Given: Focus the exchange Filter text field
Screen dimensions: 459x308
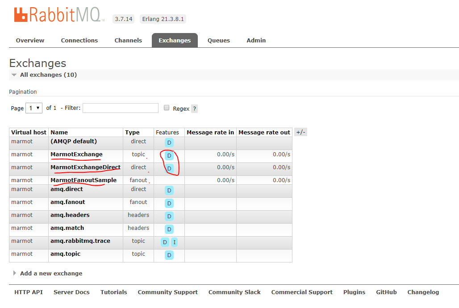Looking at the screenshot, I should [121, 108].
